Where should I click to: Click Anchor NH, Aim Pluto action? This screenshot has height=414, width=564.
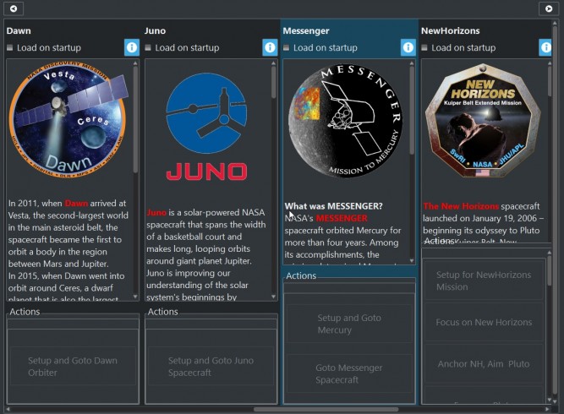(x=484, y=363)
